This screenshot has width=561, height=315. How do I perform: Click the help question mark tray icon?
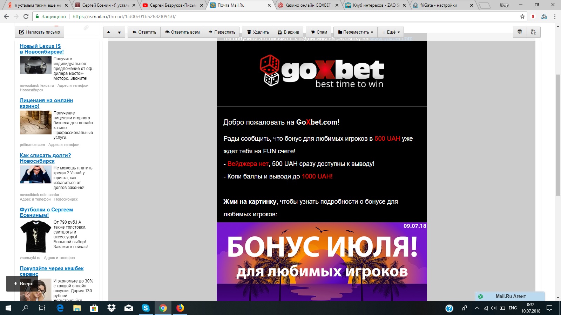coord(449,308)
